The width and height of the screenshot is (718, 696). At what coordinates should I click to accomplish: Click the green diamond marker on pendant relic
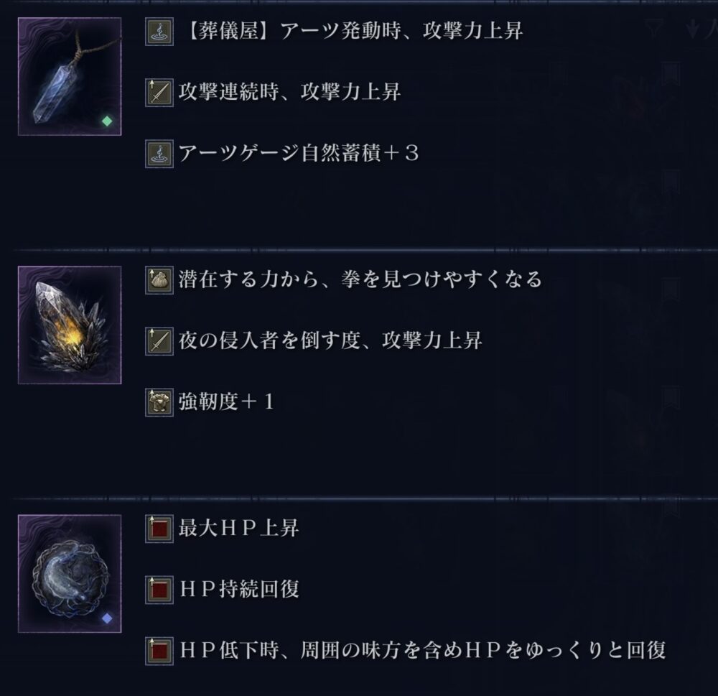[107, 121]
